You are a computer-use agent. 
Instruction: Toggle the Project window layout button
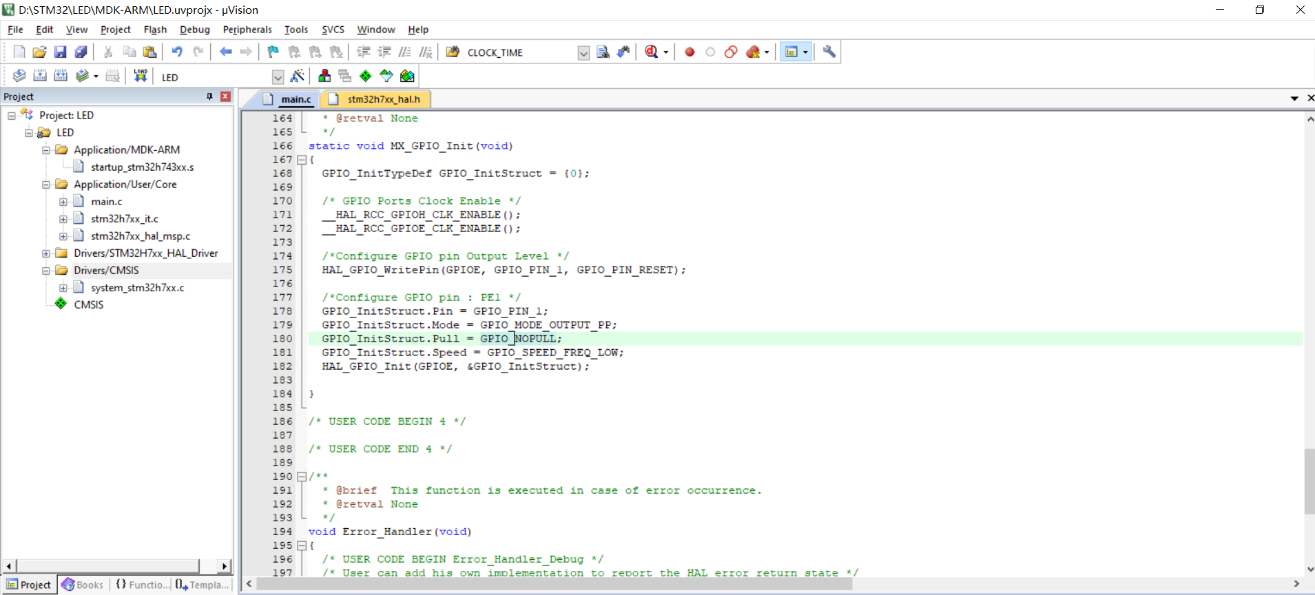tap(791, 52)
